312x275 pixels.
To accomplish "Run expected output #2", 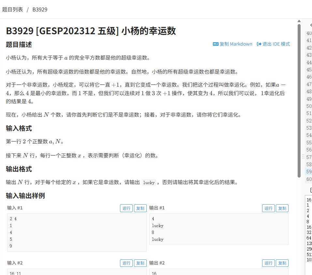I will pos(268,263).
